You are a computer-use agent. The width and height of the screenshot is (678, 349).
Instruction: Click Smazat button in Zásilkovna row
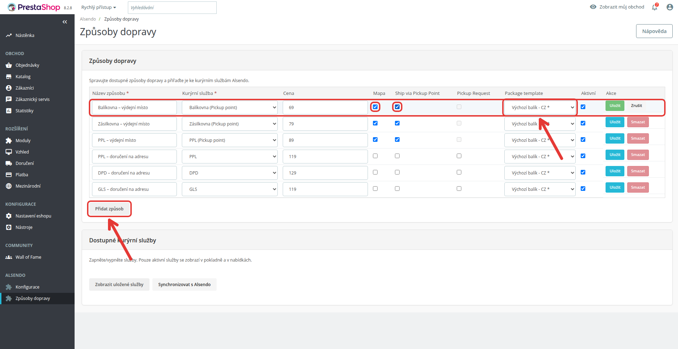point(638,122)
